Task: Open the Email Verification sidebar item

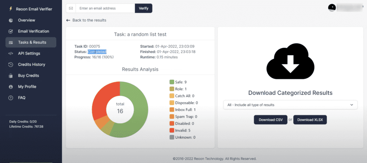Action: [33, 31]
